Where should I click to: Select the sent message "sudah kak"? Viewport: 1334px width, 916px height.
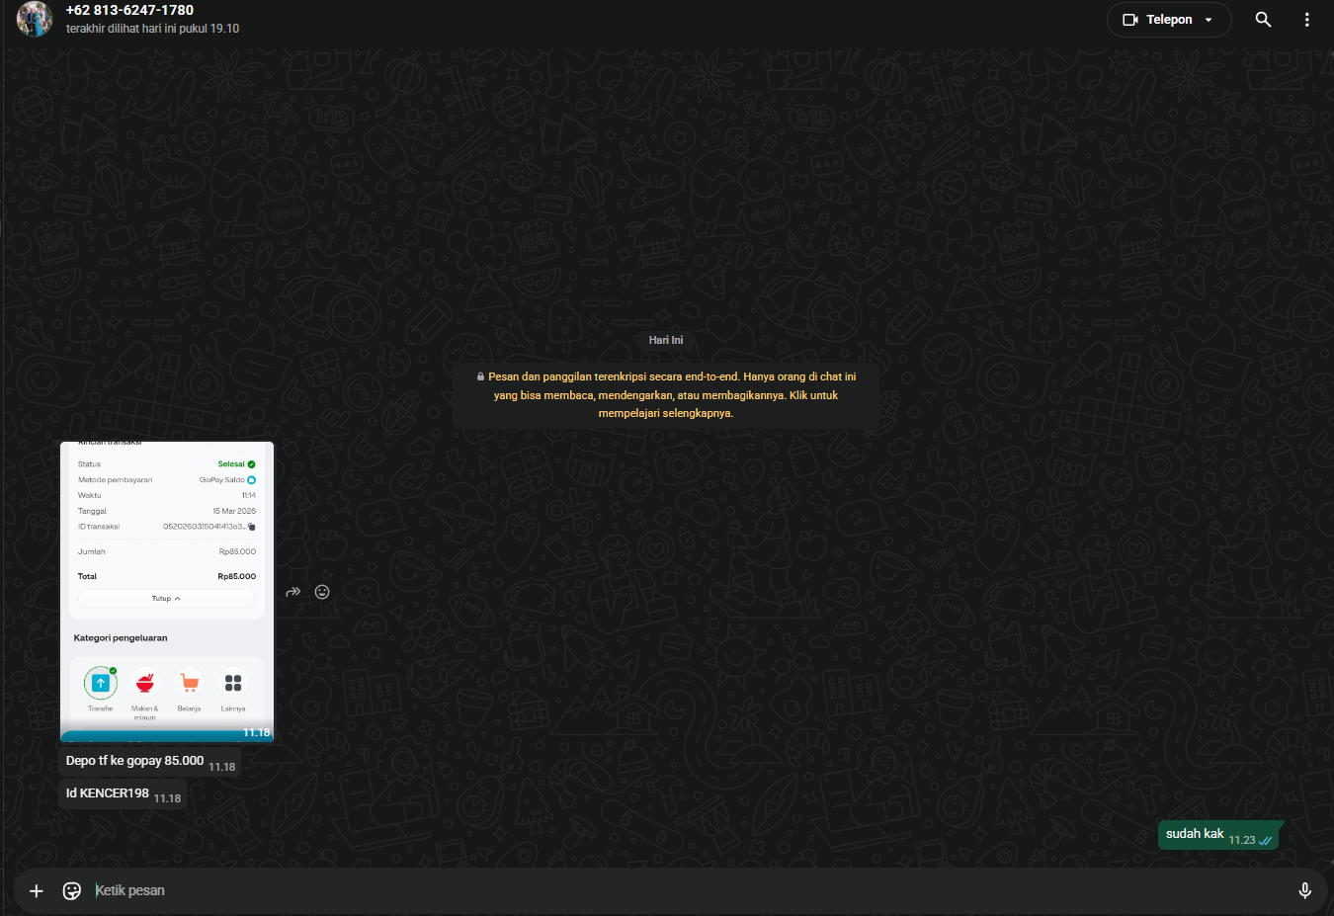pyautogui.click(x=1220, y=835)
